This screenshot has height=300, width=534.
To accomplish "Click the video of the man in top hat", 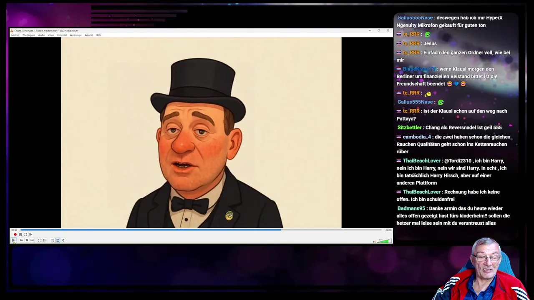I will tap(201, 132).
